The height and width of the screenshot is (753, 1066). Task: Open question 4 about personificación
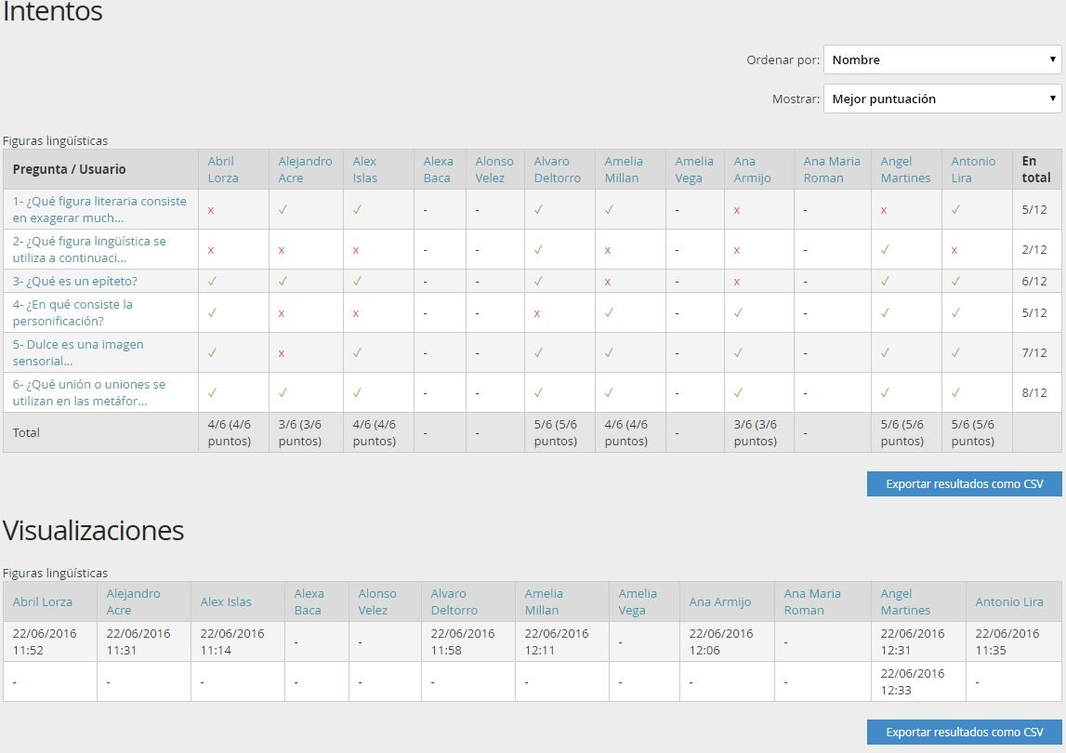72,312
